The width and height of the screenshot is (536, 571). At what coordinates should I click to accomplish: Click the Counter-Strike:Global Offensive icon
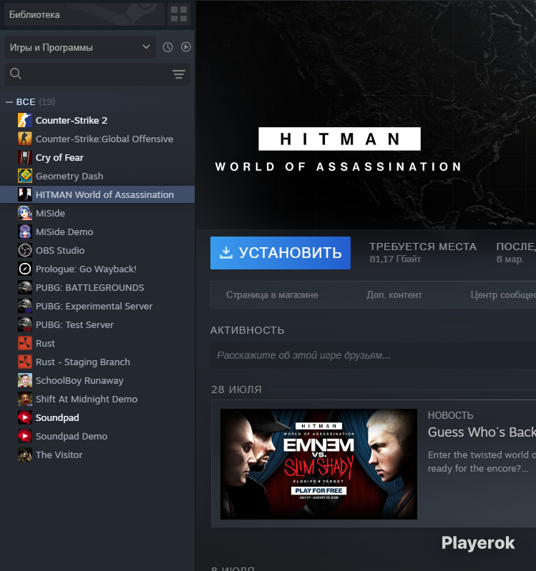(25, 139)
